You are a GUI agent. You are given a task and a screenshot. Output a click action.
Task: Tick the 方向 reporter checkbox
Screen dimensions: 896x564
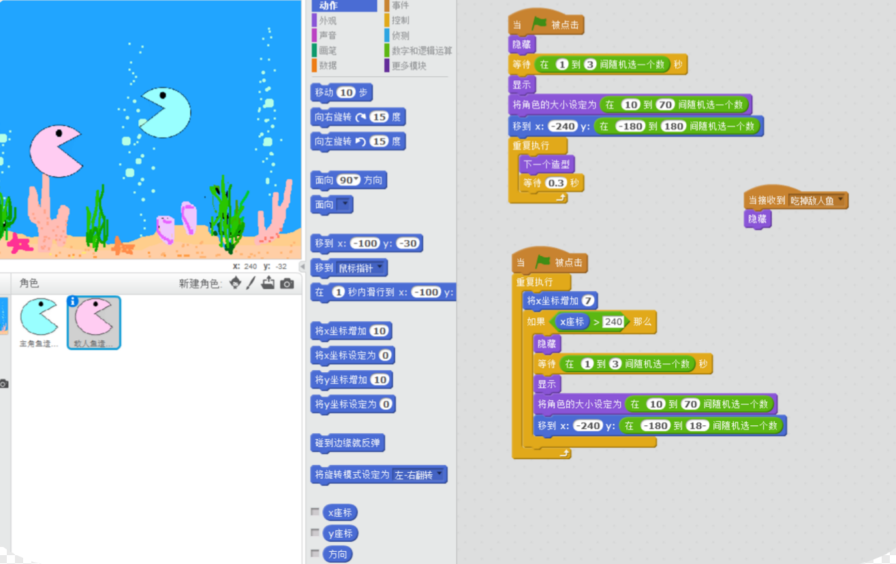315,553
